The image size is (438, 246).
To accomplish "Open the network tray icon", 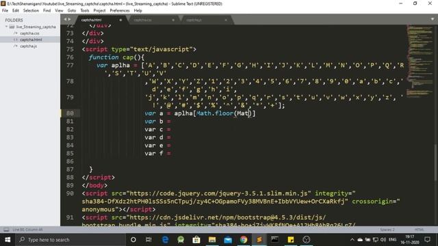I will (x=376, y=240).
